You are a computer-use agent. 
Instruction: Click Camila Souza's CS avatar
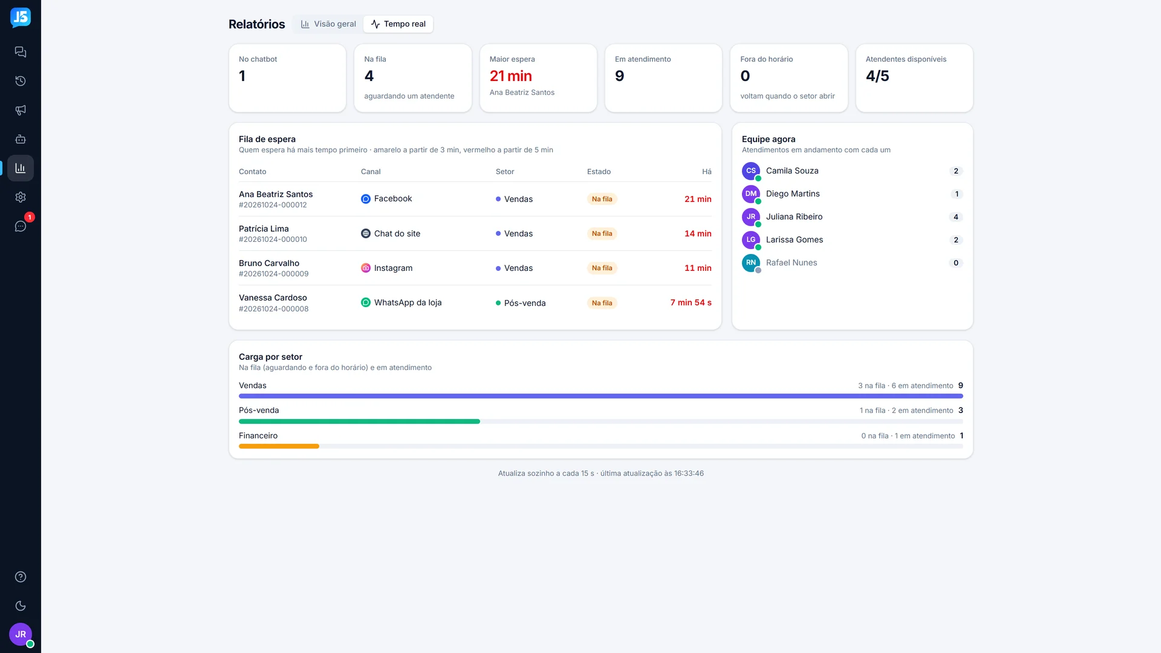click(751, 171)
